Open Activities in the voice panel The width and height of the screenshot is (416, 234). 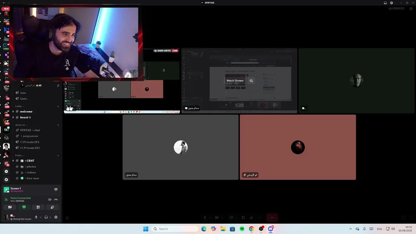(38, 207)
